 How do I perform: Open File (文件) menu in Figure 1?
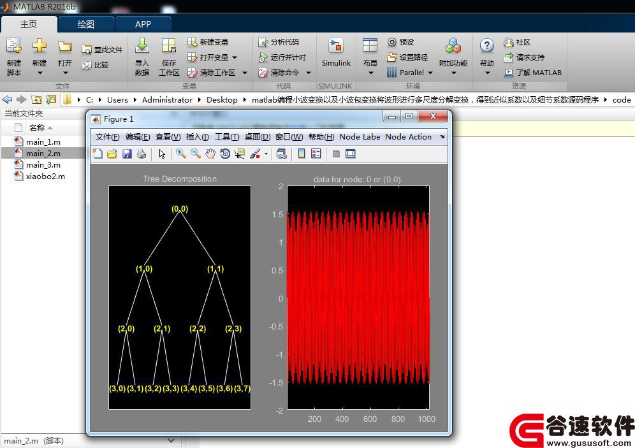[107, 137]
